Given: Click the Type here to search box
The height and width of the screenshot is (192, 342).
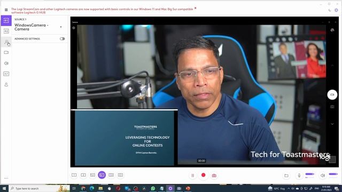Looking at the screenshot, I should (39, 188).
